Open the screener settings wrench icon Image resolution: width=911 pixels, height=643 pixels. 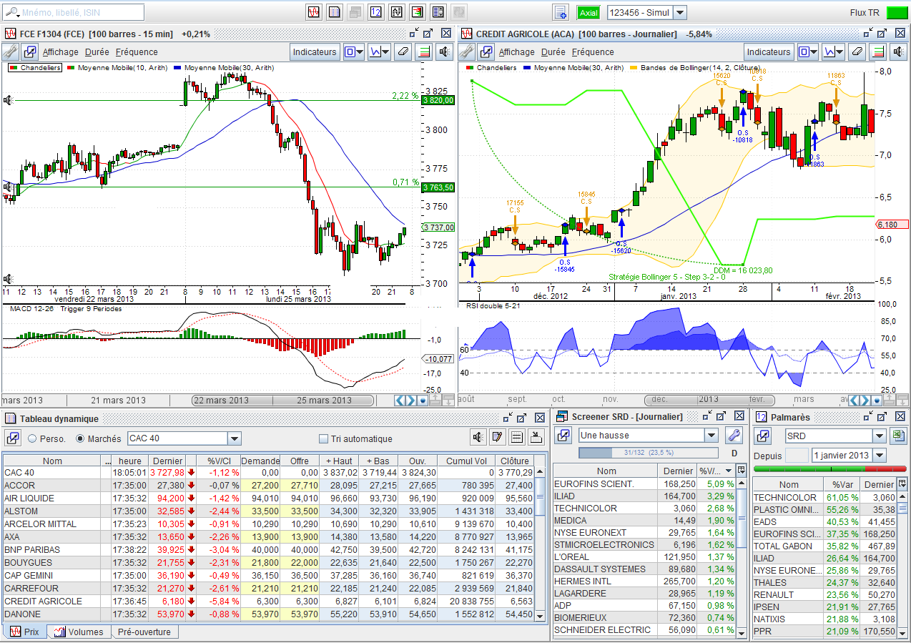734,435
